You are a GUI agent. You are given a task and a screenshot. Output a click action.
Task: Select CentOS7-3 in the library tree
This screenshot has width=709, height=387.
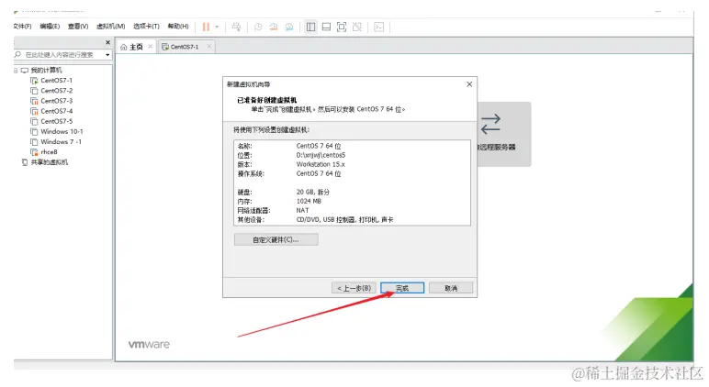coord(57,101)
